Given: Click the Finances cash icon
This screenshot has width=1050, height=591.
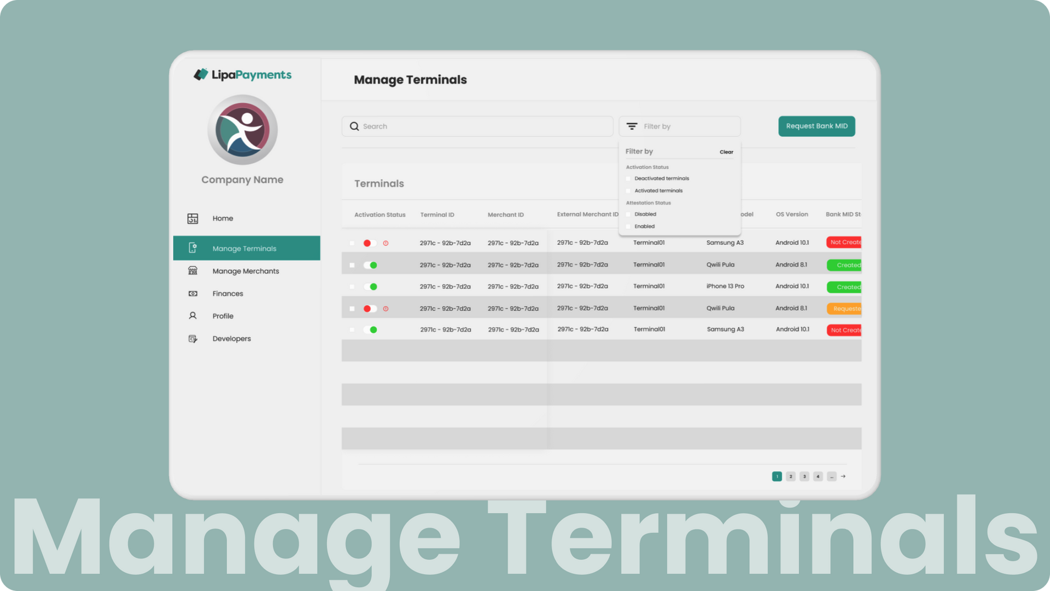Looking at the screenshot, I should (x=192, y=294).
